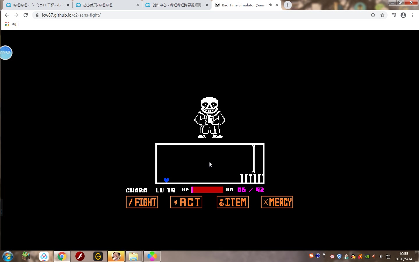Open QQ from the system tray
The width and height of the screenshot is (419, 262).
tap(353, 257)
